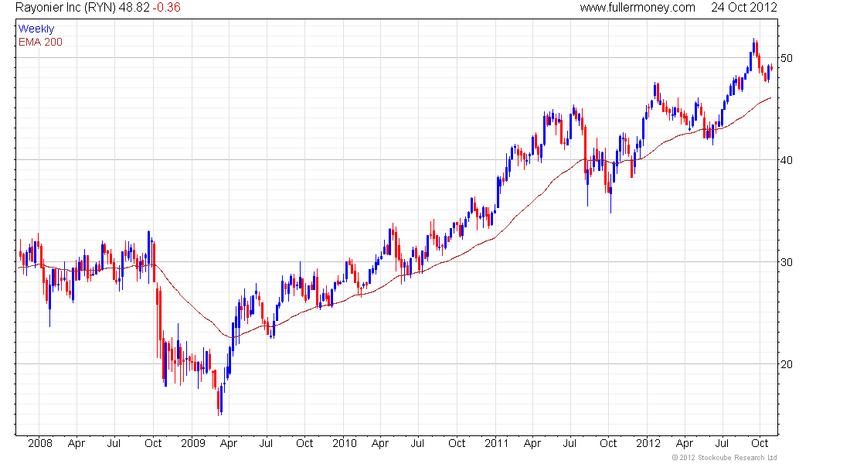Click the Oct label preceding 2010

coord(304,443)
